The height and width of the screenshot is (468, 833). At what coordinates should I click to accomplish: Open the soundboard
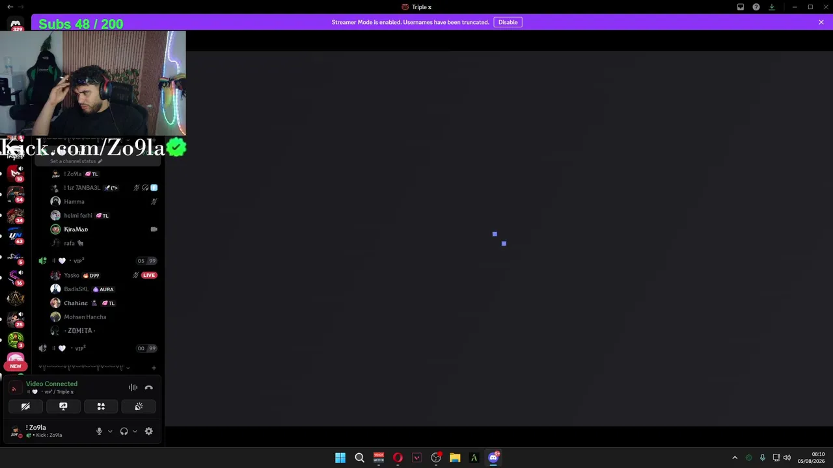tap(139, 406)
